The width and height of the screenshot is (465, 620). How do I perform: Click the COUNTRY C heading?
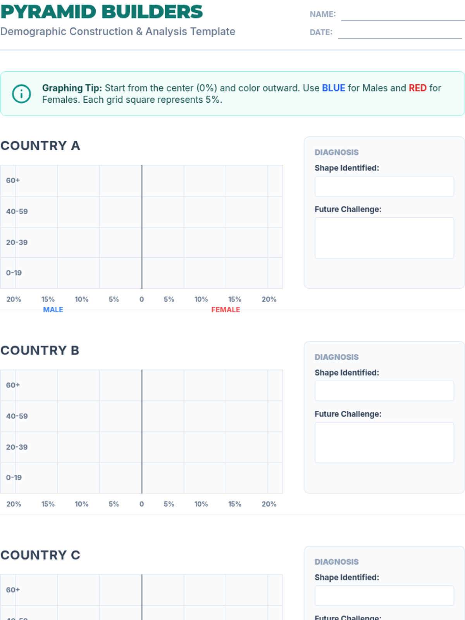pyautogui.click(x=40, y=555)
